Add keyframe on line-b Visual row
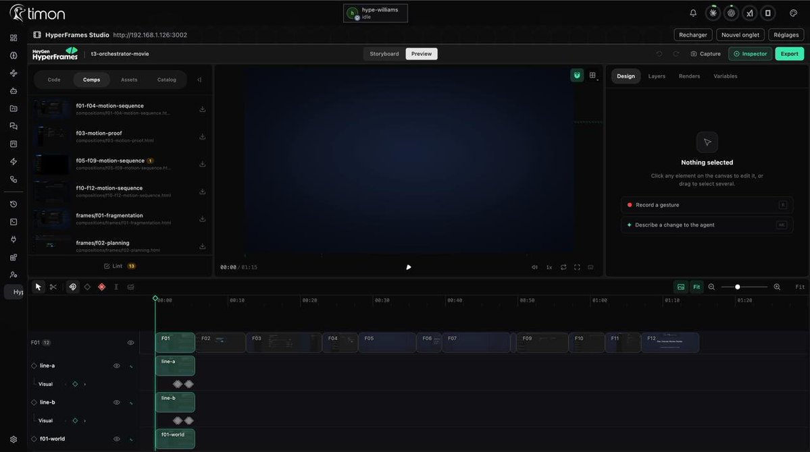 [x=76, y=421]
